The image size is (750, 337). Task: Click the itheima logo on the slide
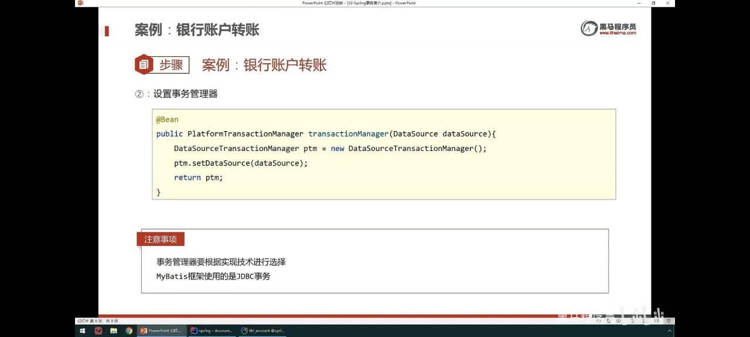pos(608,28)
